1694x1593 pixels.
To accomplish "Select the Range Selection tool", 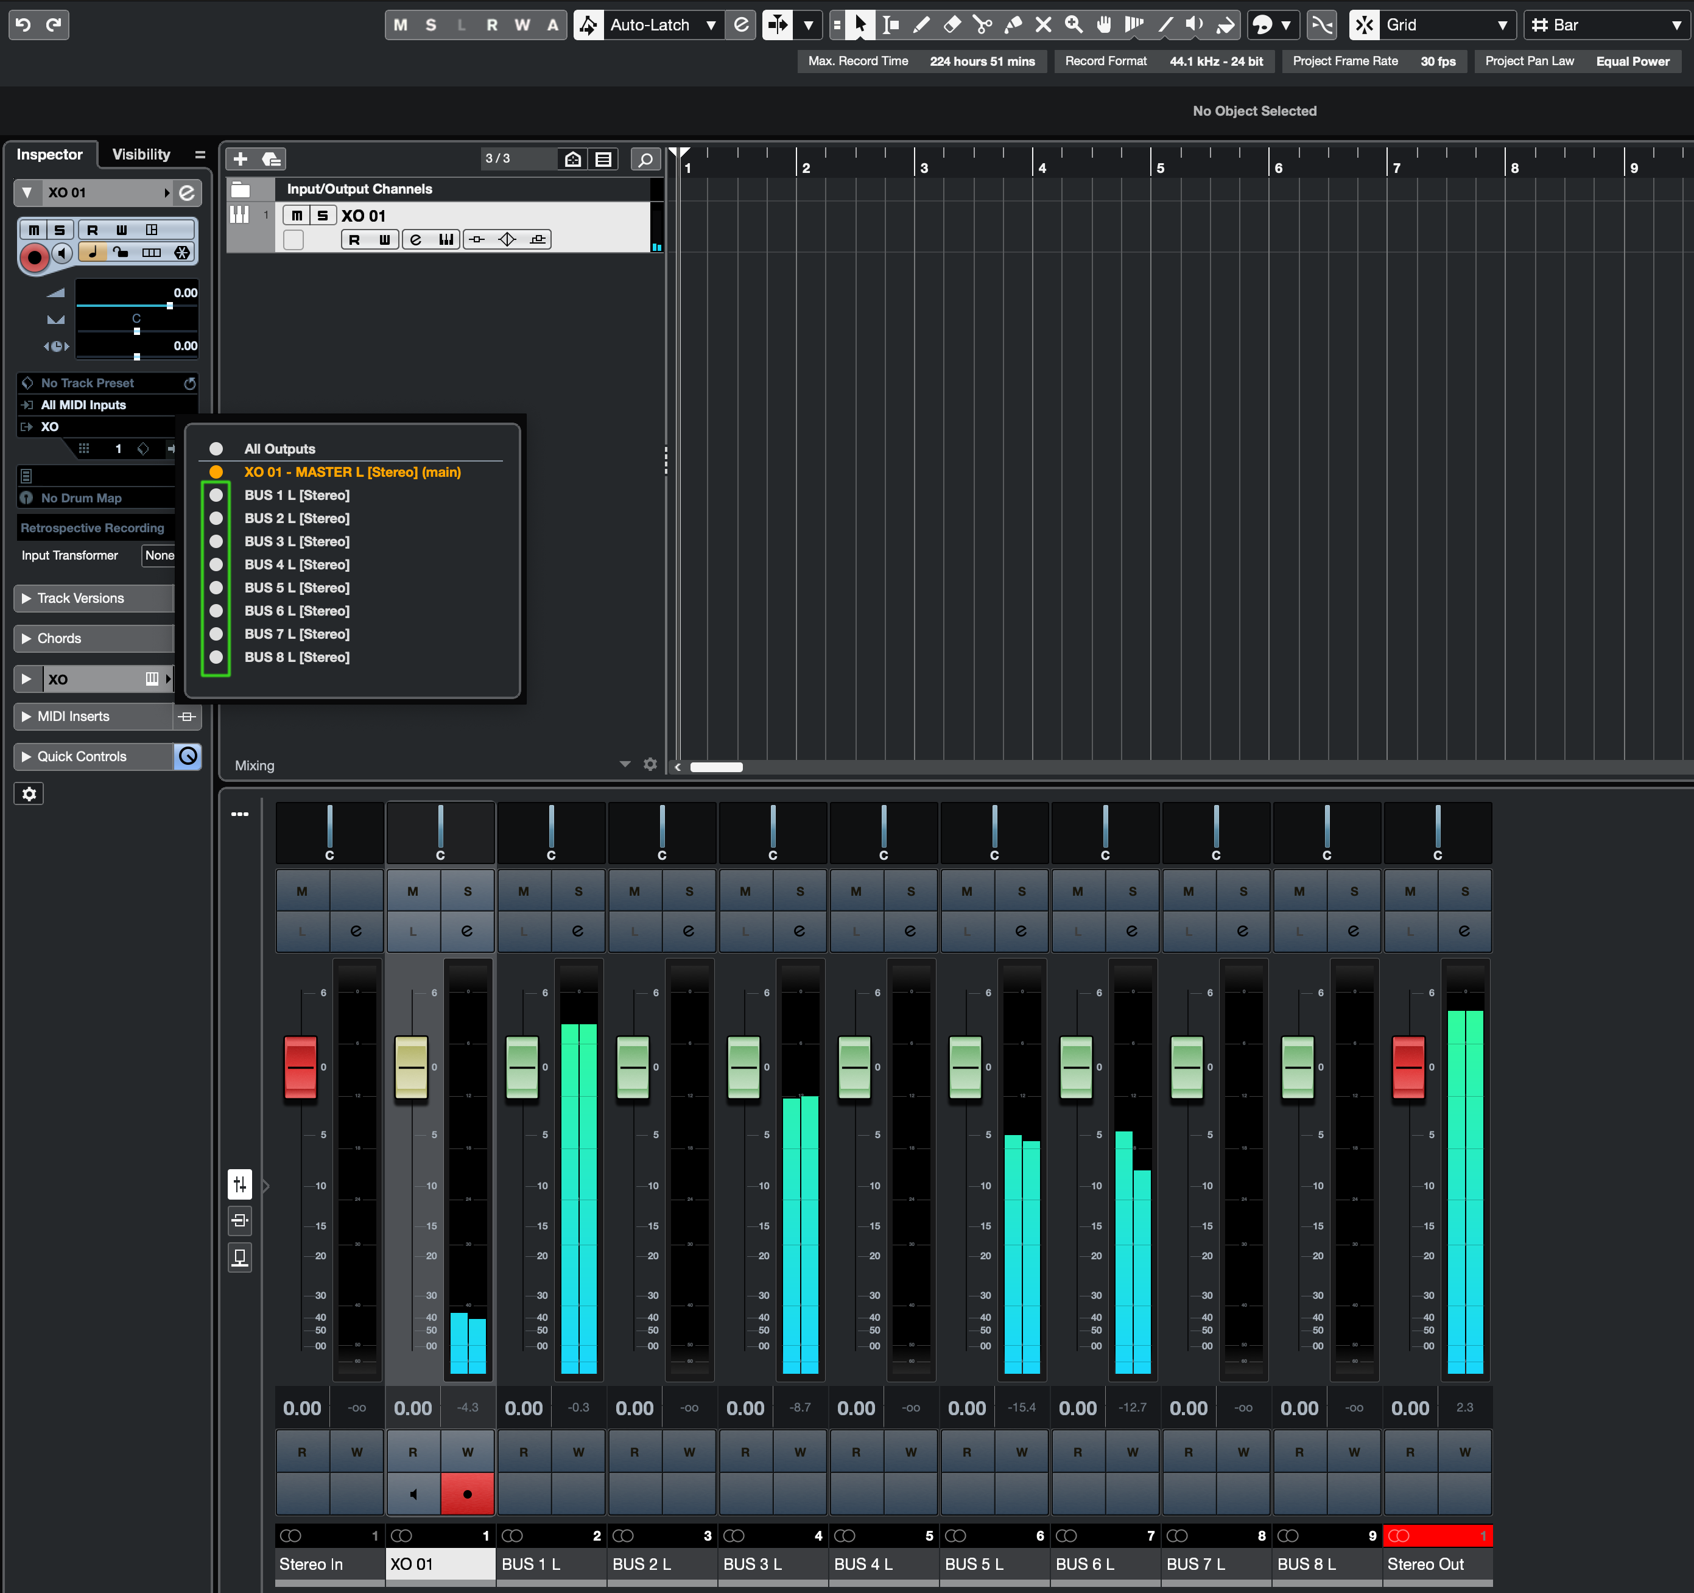I will pos(891,25).
